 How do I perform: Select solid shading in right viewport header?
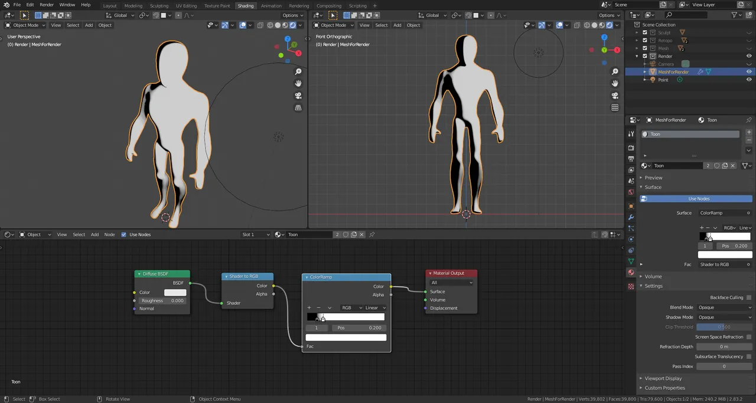point(594,25)
